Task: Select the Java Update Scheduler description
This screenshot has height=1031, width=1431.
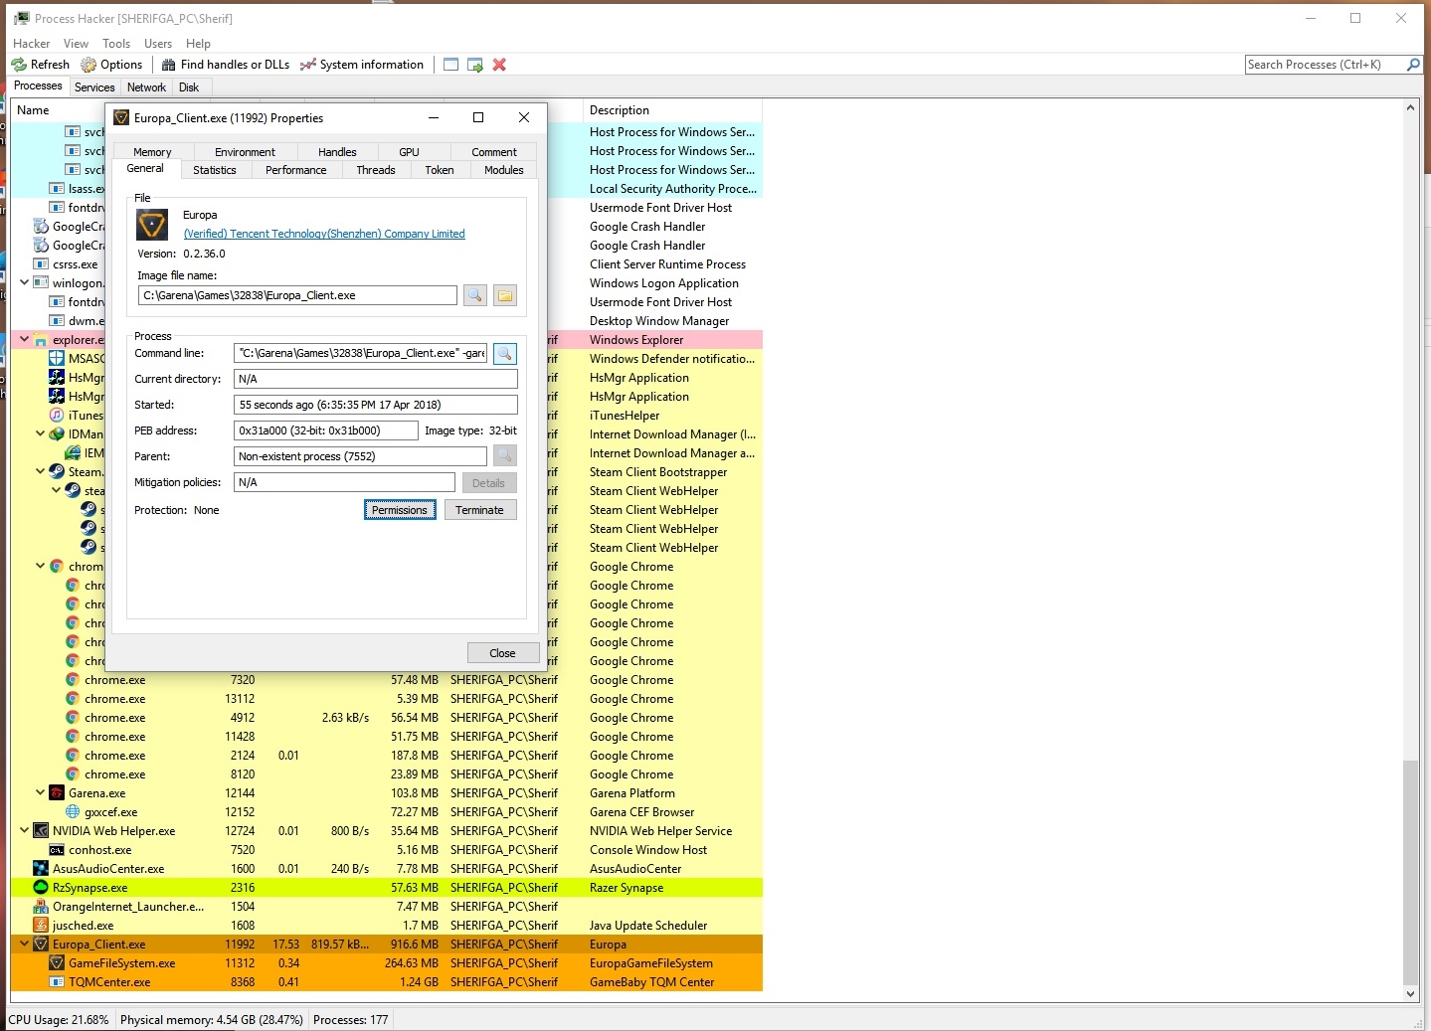Action: click(x=648, y=926)
